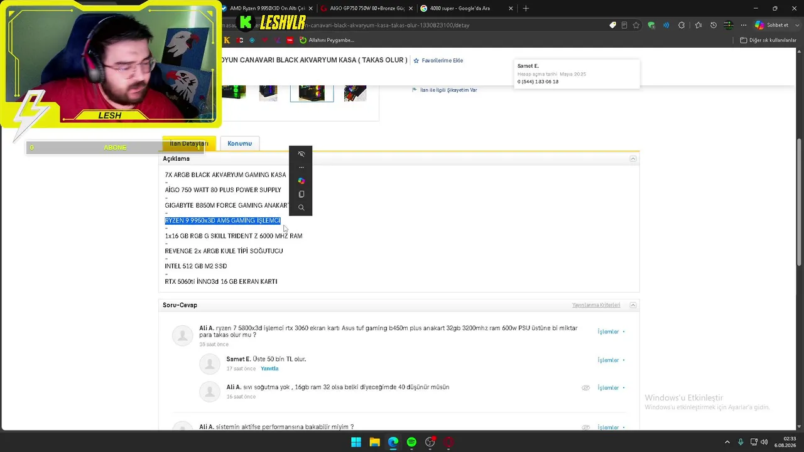This screenshot has height=452, width=804.
Task: Select the last listing photo thumbnail
Action: (355, 92)
